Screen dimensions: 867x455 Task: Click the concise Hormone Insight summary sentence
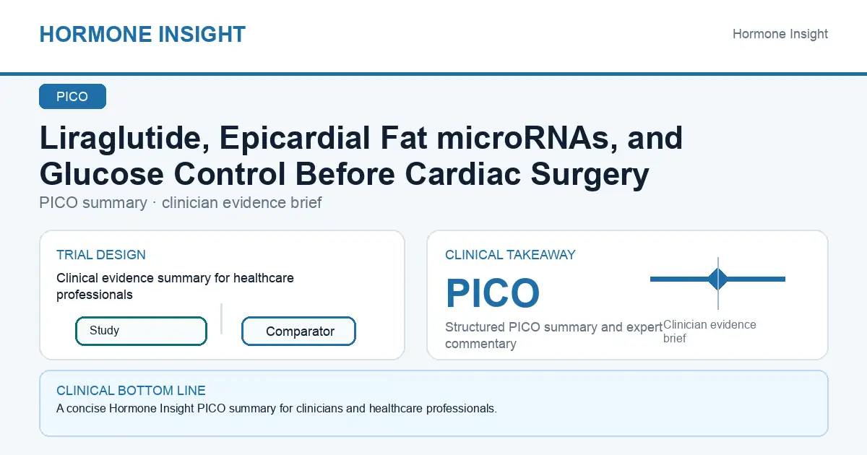coord(277,409)
